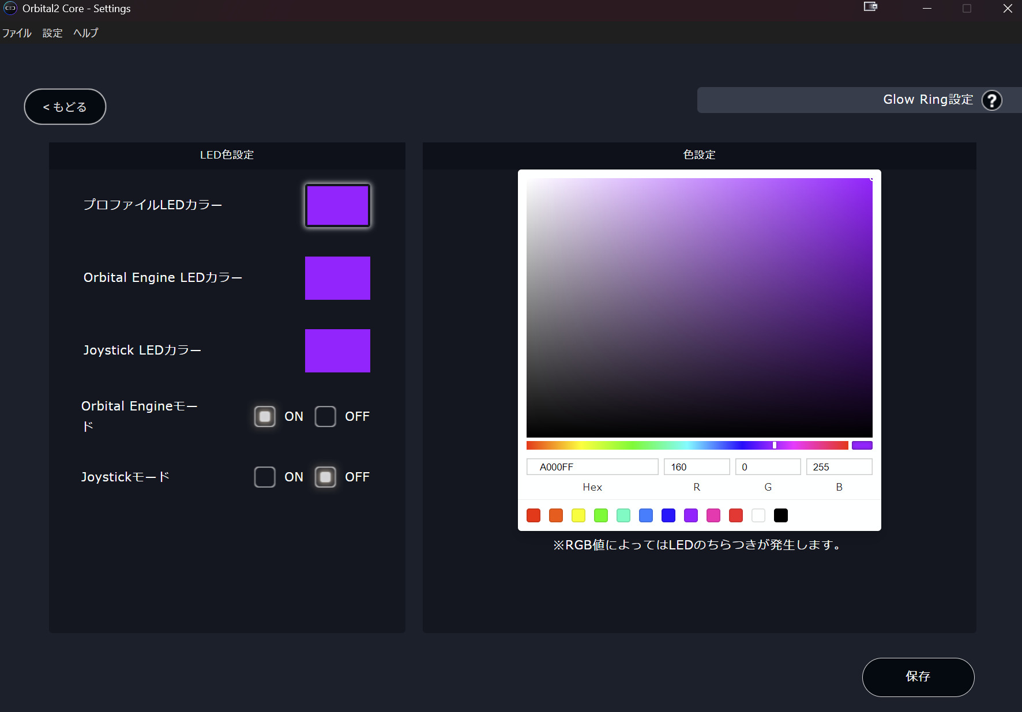The height and width of the screenshot is (712, 1022).
Task: Turn Orbital Engine mode OFF
Action: tap(325, 416)
